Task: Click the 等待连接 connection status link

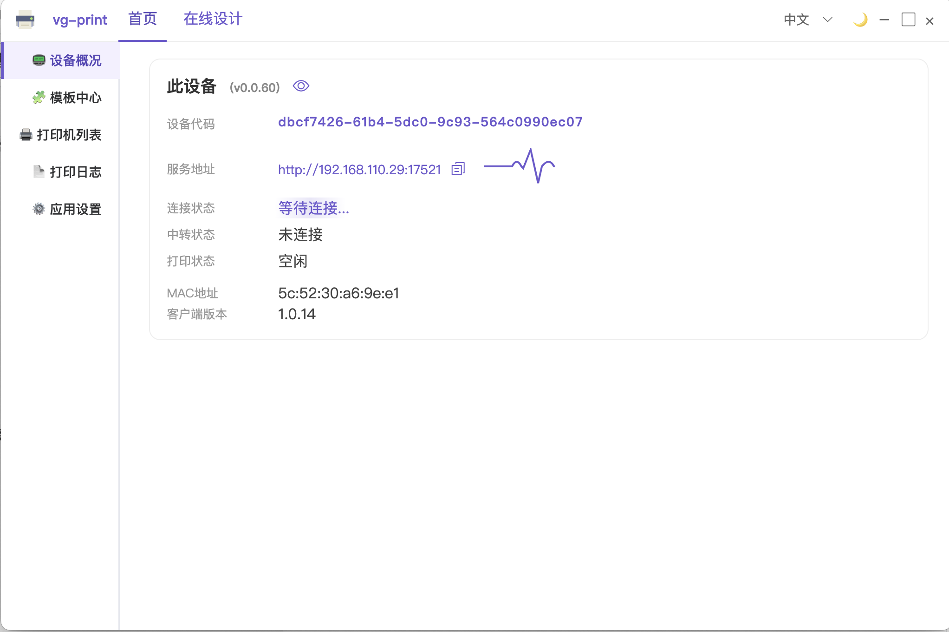Action: [x=313, y=209]
